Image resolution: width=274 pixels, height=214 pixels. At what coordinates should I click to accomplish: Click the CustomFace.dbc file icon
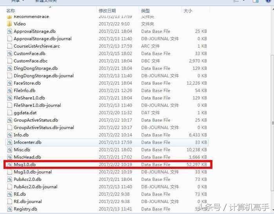click(x=10, y=61)
